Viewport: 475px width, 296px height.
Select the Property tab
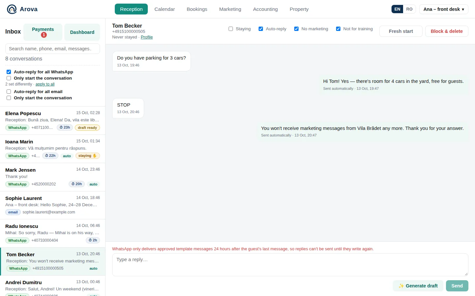point(299,9)
